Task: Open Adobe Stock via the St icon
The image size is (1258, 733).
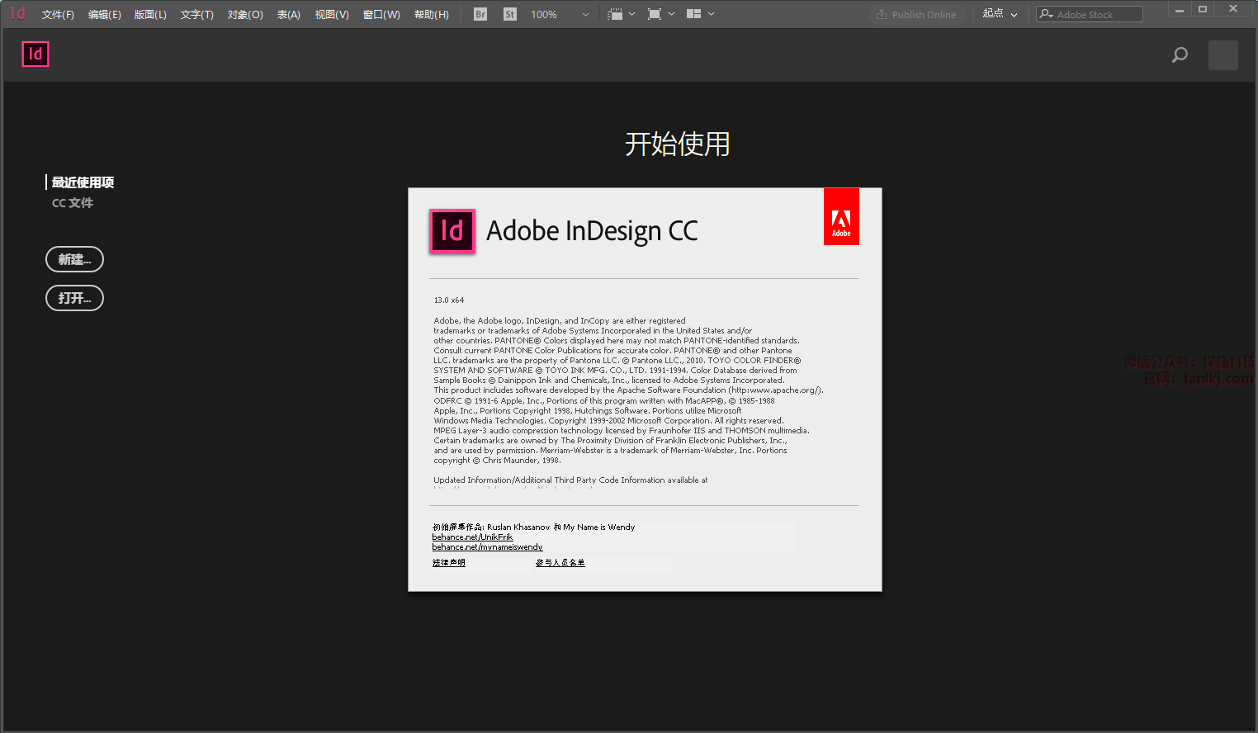Action: 510,14
